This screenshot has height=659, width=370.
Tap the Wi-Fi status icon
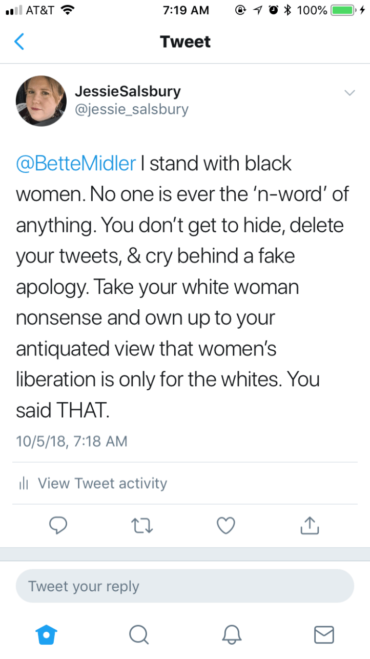tap(67, 10)
